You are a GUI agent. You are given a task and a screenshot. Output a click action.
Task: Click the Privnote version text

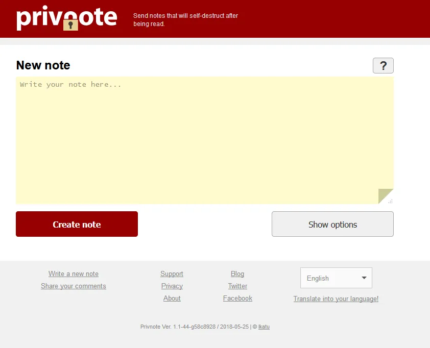tap(195, 327)
